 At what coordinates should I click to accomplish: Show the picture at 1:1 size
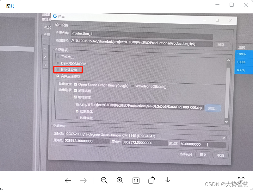click(136, 180)
